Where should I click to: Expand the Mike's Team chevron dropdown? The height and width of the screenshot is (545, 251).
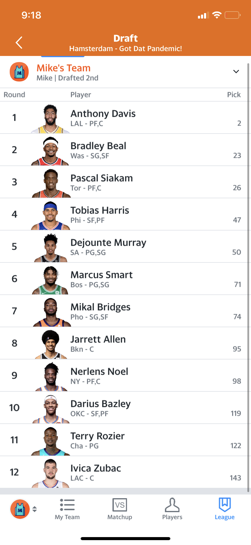tap(236, 71)
